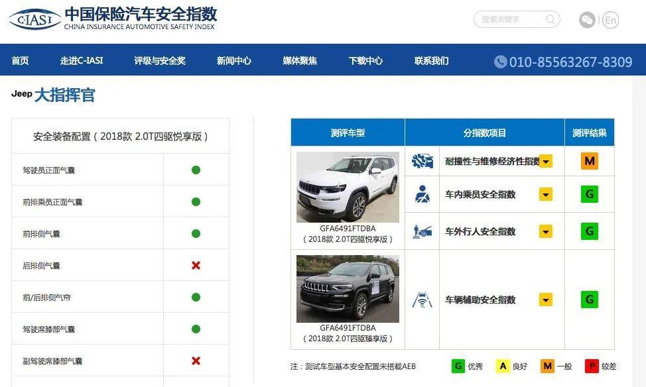Open the WeChat icon link
This screenshot has width=646, height=387.
click(x=587, y=20)
